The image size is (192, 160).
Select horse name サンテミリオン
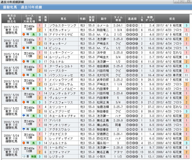pyautogui.click(x=60, y=125)
